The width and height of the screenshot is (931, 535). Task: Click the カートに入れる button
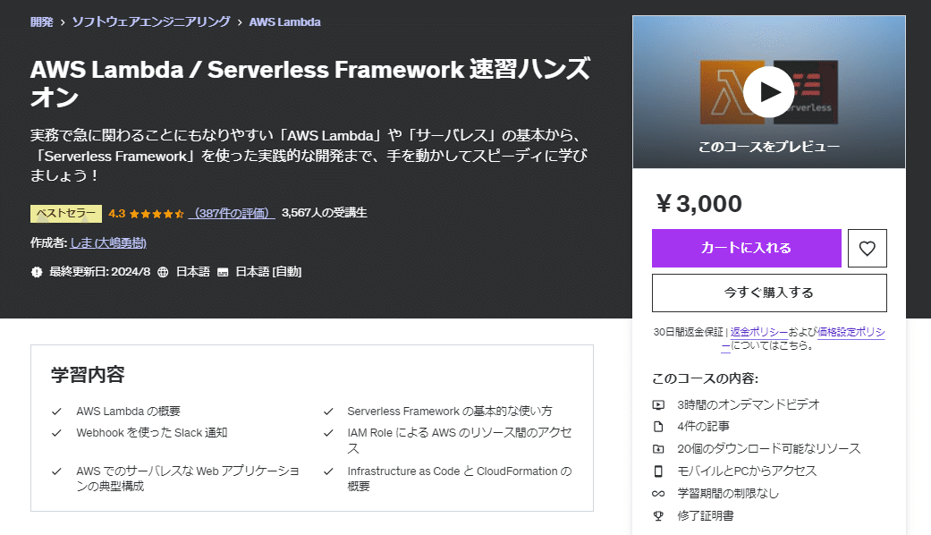(x=746, y=249)
